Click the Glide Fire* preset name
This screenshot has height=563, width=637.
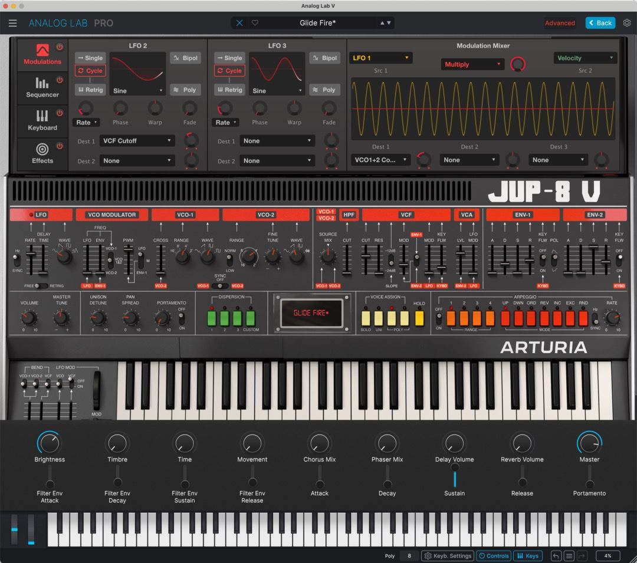tap(318, 23)
